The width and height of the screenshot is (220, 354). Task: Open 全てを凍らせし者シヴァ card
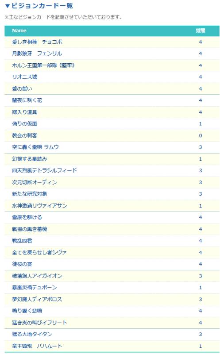click(39, 252)
